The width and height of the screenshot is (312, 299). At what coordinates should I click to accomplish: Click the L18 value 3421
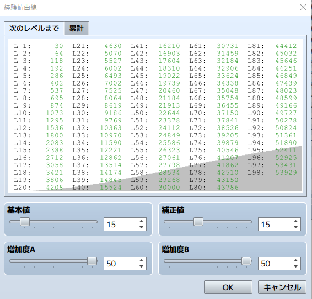55,173
